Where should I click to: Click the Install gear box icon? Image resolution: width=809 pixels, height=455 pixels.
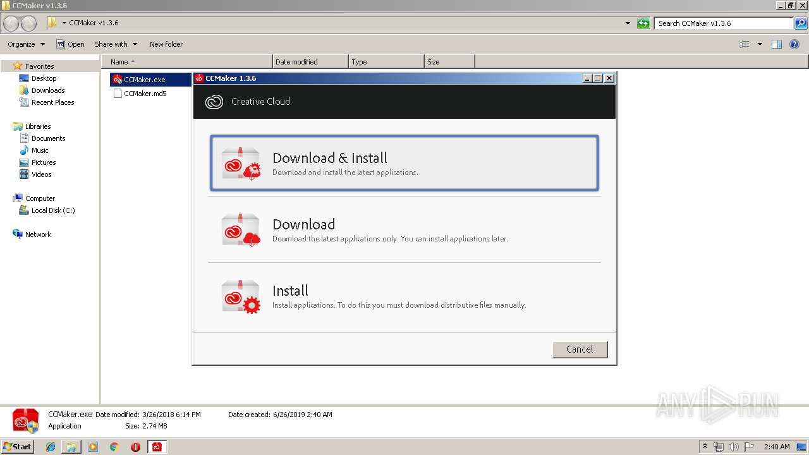tap(241, 296)
